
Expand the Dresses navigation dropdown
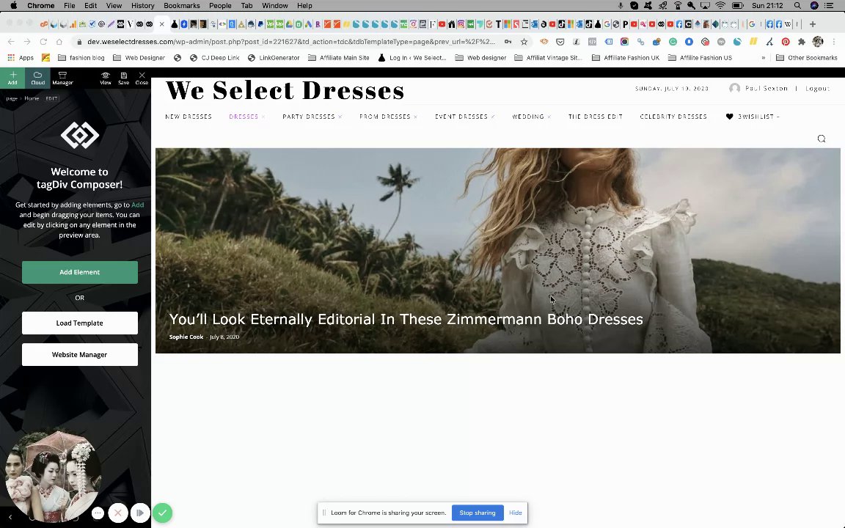tap(246, 117)
